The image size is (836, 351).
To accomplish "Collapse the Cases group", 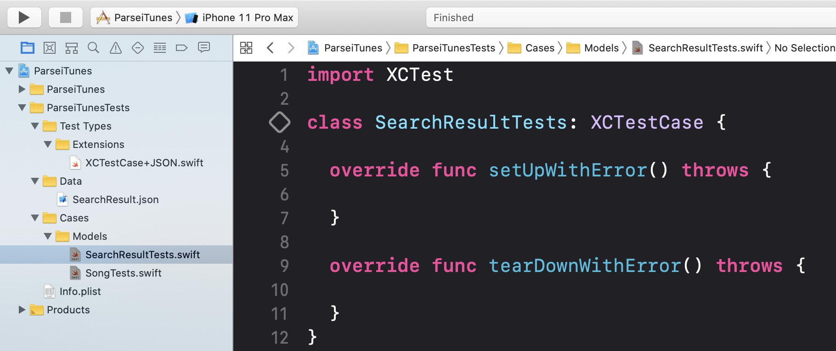I will 35,218.
